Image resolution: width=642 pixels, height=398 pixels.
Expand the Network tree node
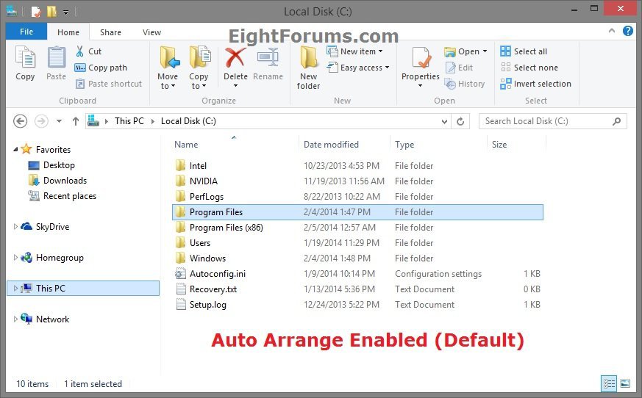[15, 319]
